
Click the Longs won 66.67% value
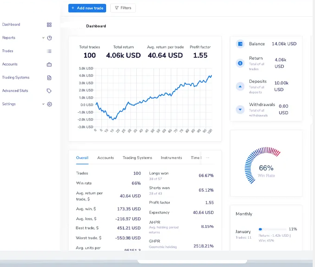[206, 175]
